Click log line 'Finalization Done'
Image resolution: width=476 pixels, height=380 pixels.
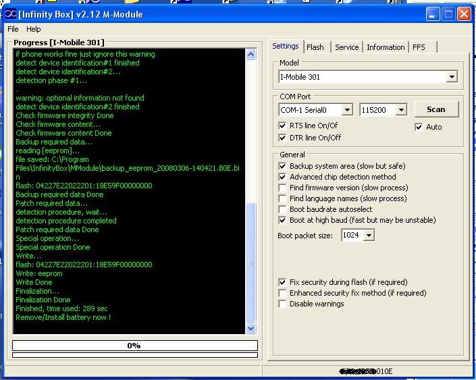click(43, 300)
